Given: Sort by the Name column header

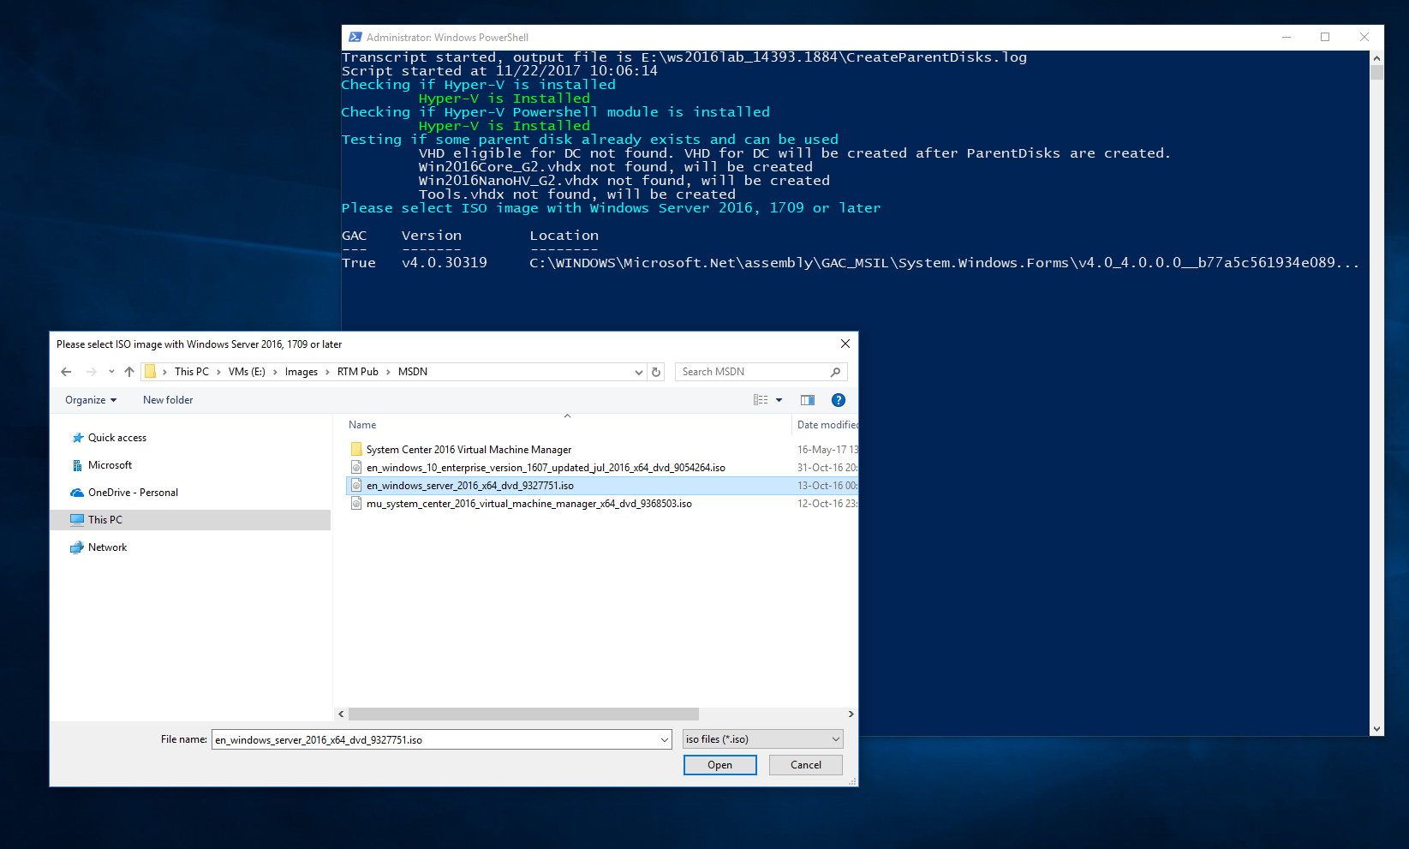Looking at the screenshot, I should 362,425.
